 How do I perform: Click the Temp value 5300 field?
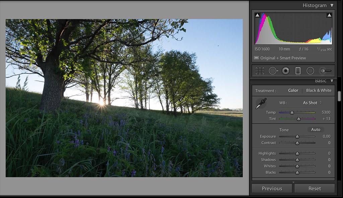(326, 112)
